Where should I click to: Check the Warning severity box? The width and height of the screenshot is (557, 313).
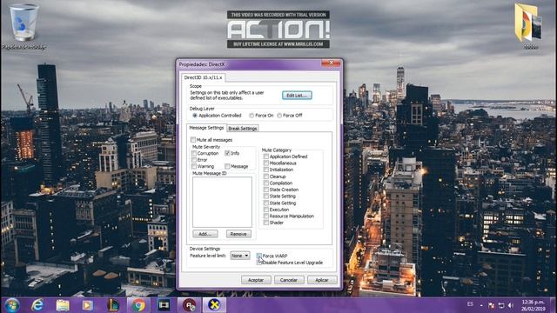coord(193,166)
